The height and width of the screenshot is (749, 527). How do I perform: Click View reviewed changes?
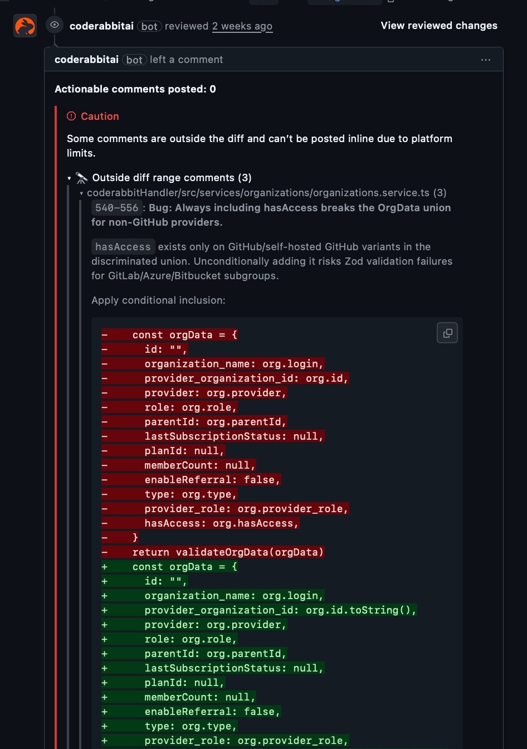tap(439, 26)
